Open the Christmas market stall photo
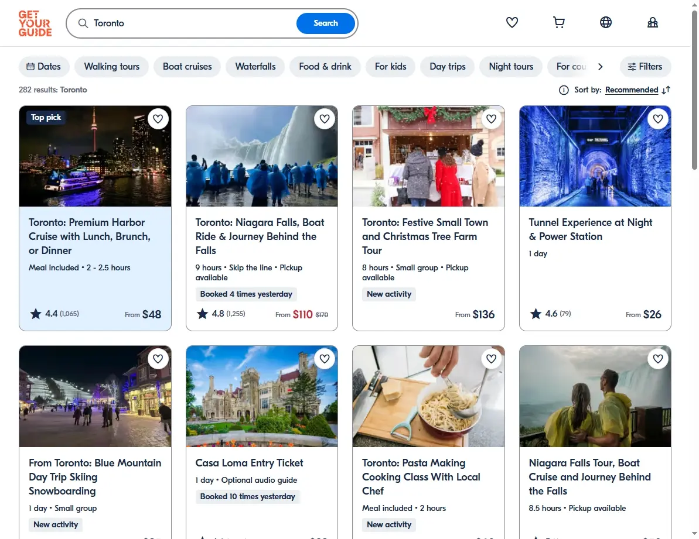The height and width of the screenshot is (539, 699). click(x=428, y=156)
